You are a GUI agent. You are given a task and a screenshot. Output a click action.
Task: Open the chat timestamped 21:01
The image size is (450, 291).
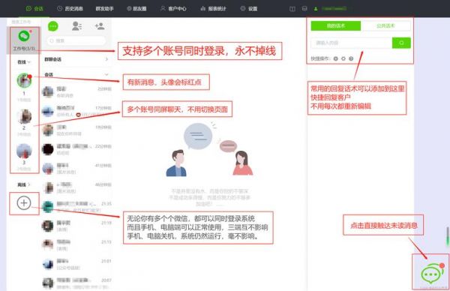[76, 264]
